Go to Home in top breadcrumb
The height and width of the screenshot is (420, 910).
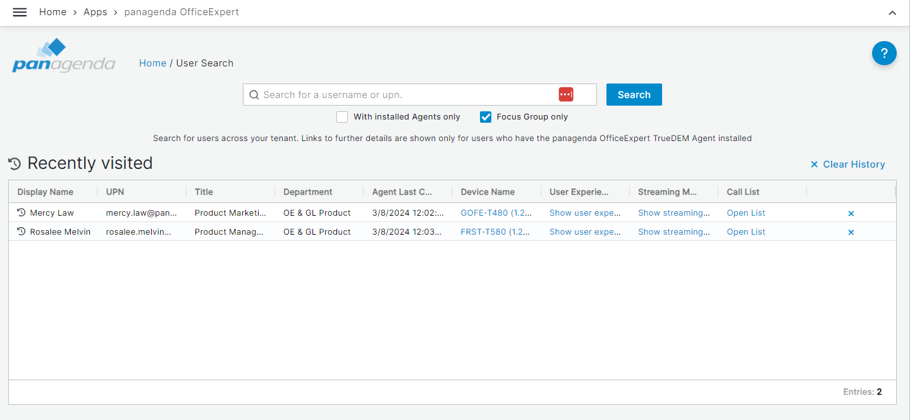pyautogui.click(x=52, y=12)
